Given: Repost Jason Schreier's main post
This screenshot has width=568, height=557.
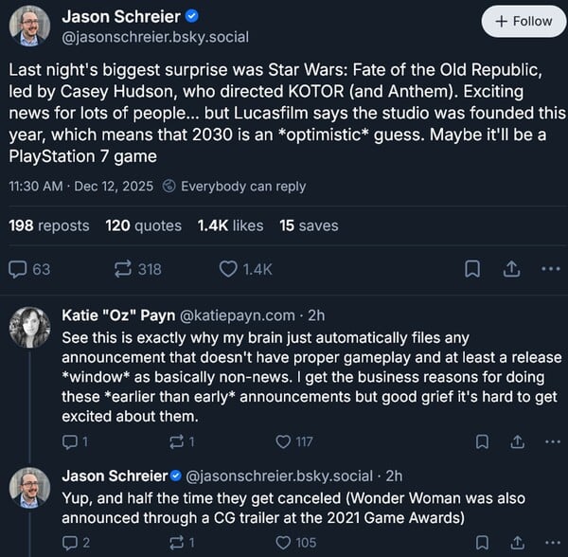Looking at the screenshot, I should click(122, 269).
